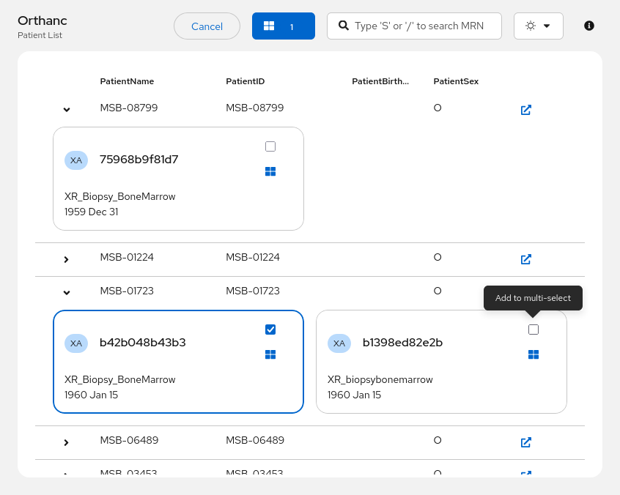Viewport: 620px width, 495px height.
Task: Click XA badge on b42b048b43b3 card
Action: coord(76,343)
